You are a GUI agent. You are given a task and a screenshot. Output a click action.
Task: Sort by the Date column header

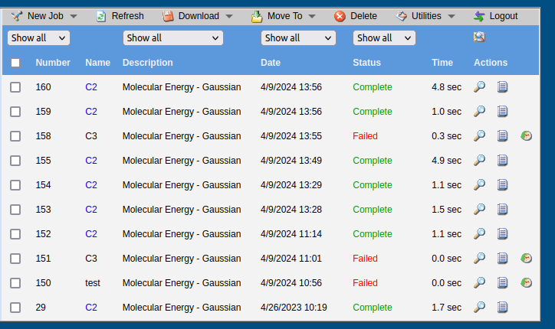coord(271,63)
